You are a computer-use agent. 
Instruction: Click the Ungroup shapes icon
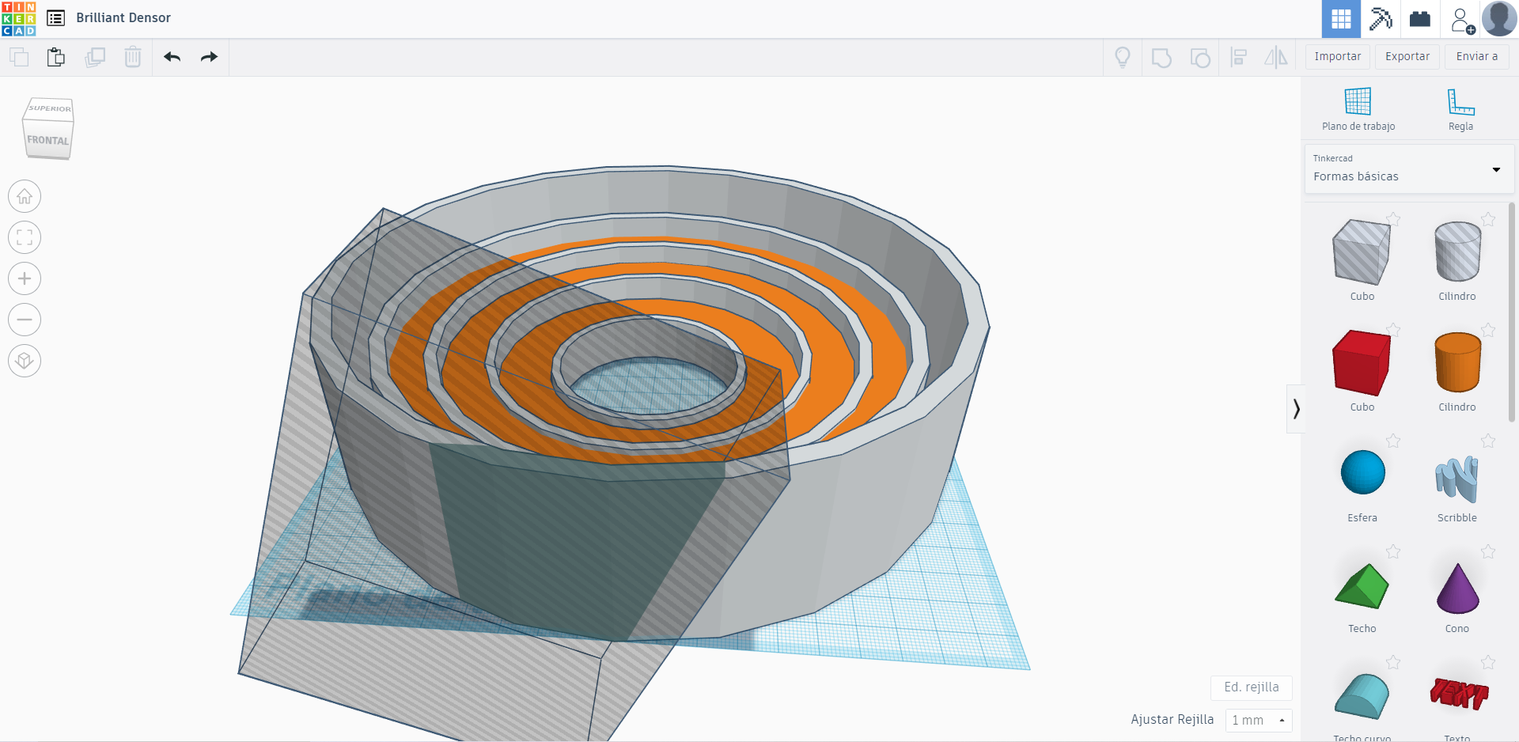point(1200,58)
